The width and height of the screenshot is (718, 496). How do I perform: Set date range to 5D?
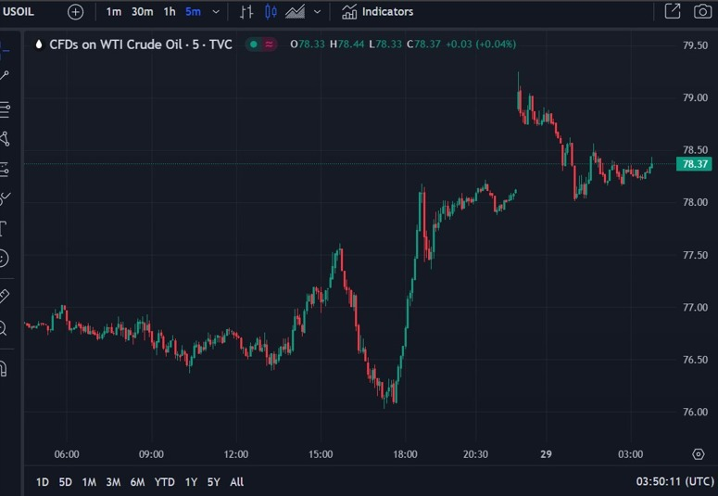[x=66, y=482]
